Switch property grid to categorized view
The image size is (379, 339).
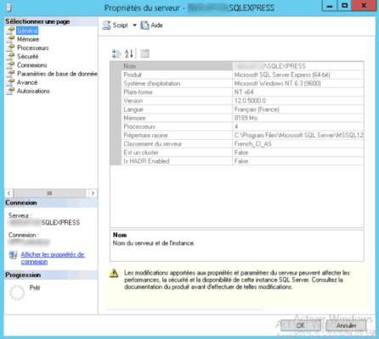116,53
